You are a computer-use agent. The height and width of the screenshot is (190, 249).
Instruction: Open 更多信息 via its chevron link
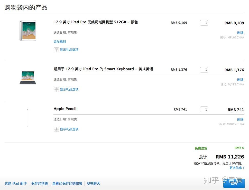(236, 168)
